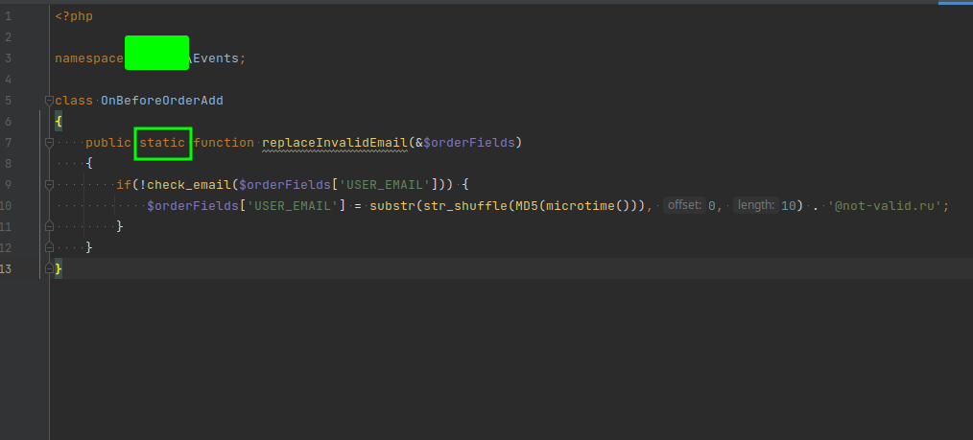Collapse the OnBeforeOrderAdd class fold marker
Screen dimensions: 973x440
pyautogui.click(x=49, y=101)
